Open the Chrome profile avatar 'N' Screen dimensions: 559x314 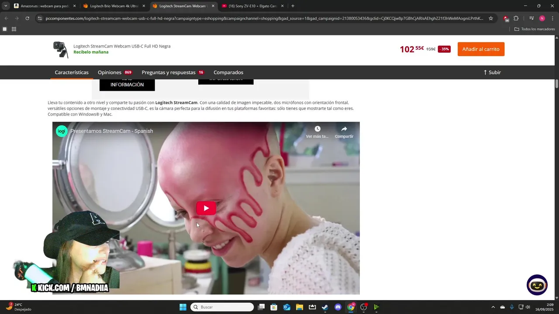click(x=542, y=18)
